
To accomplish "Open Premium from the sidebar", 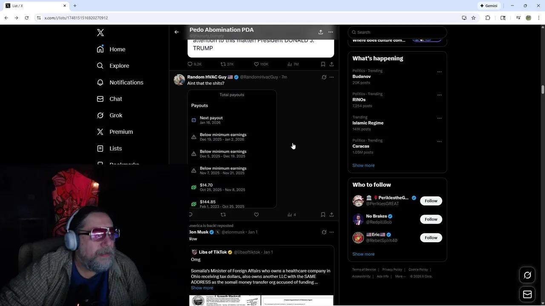I will pyautogui.click(x=115, y=132).
